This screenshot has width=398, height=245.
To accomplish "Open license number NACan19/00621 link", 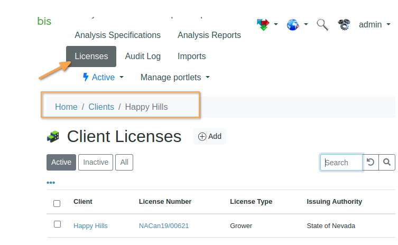I will point(164,226).
